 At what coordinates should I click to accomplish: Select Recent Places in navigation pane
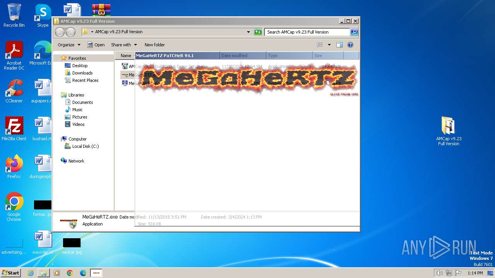[85, 80]
